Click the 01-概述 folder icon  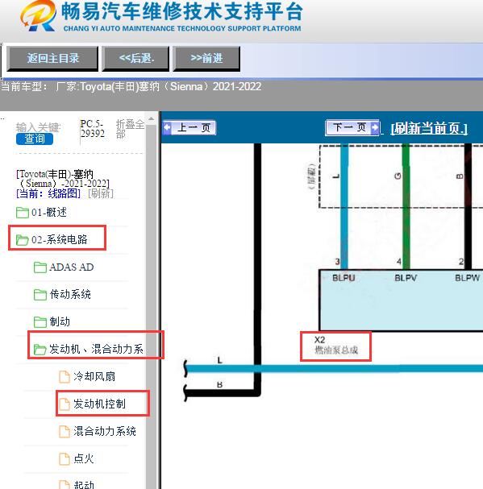click(22, 213)
